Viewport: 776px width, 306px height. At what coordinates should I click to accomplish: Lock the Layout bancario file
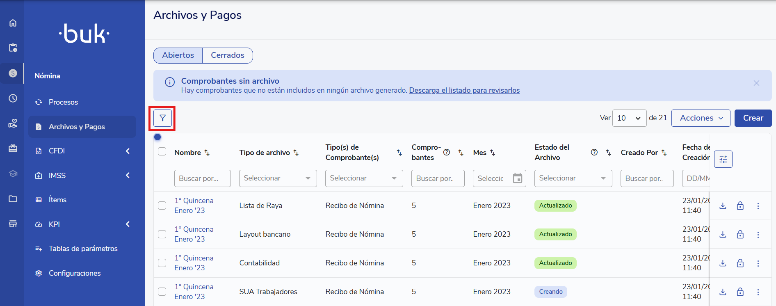tap(740, 235)
